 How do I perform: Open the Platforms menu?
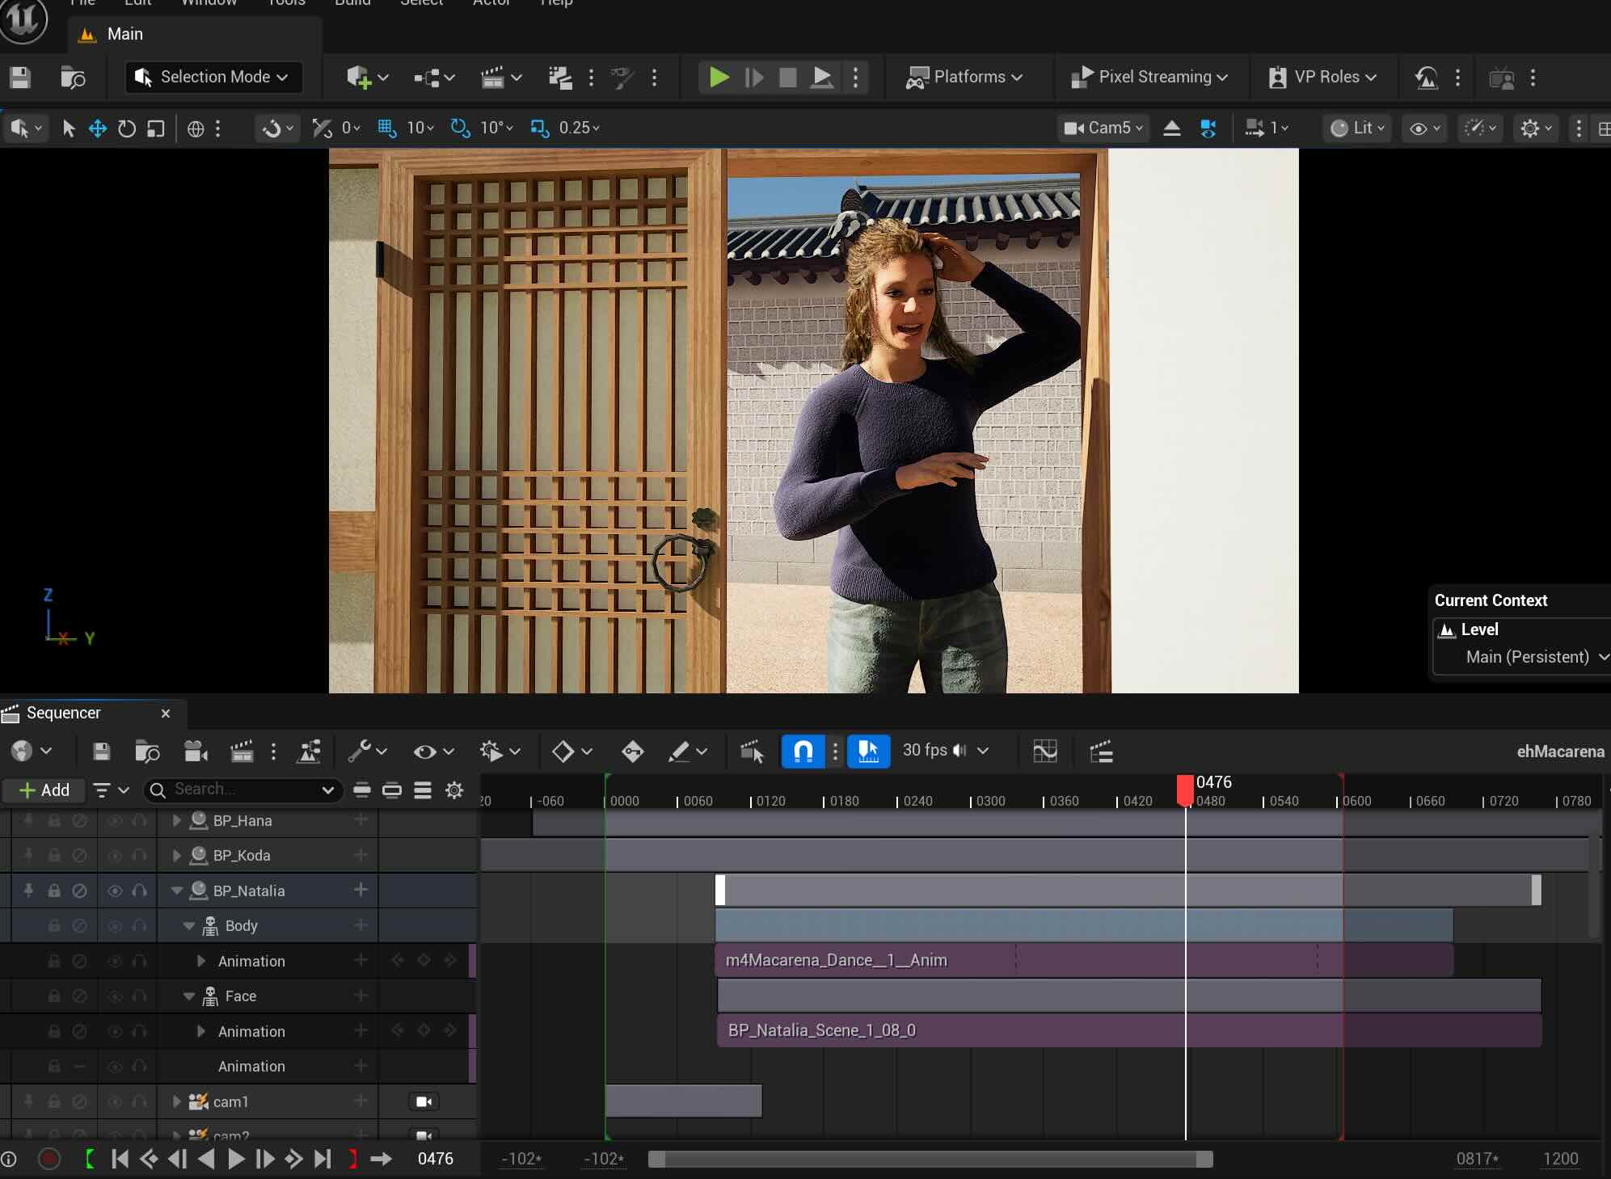point(964,78)
